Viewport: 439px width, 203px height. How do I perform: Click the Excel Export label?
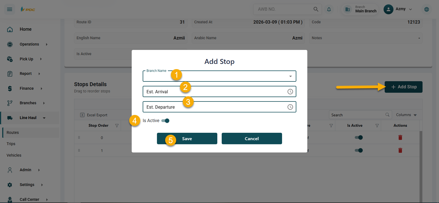pyautogui.click(x=97, y=115)
